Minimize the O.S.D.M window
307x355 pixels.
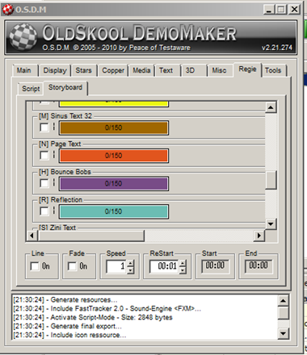pyautogui.click(x=268, y=10)
